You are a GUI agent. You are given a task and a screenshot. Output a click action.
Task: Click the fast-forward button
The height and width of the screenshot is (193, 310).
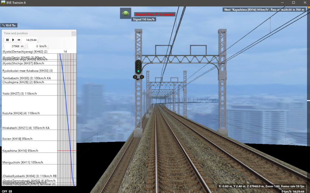(x=19, y=40)
